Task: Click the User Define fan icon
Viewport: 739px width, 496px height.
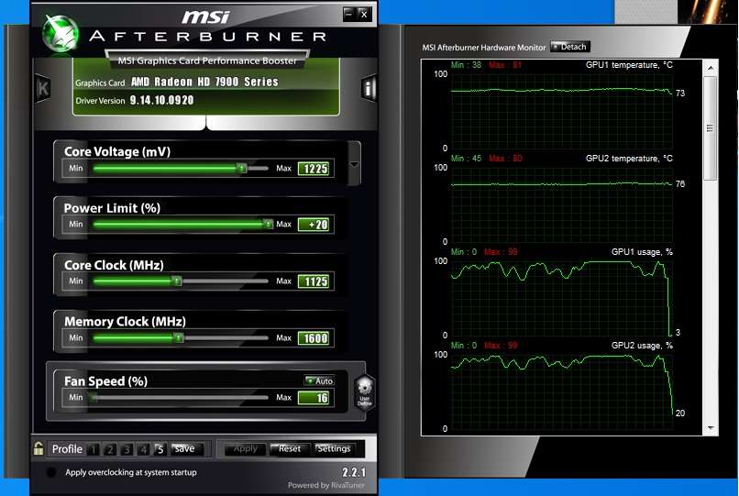Action: (364, 392)
